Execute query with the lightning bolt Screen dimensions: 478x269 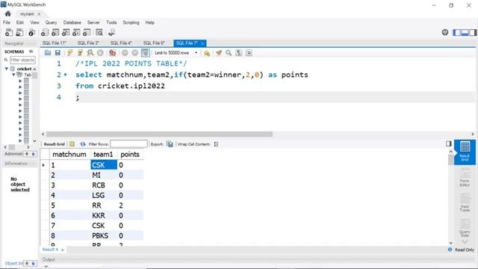[69, 53]
